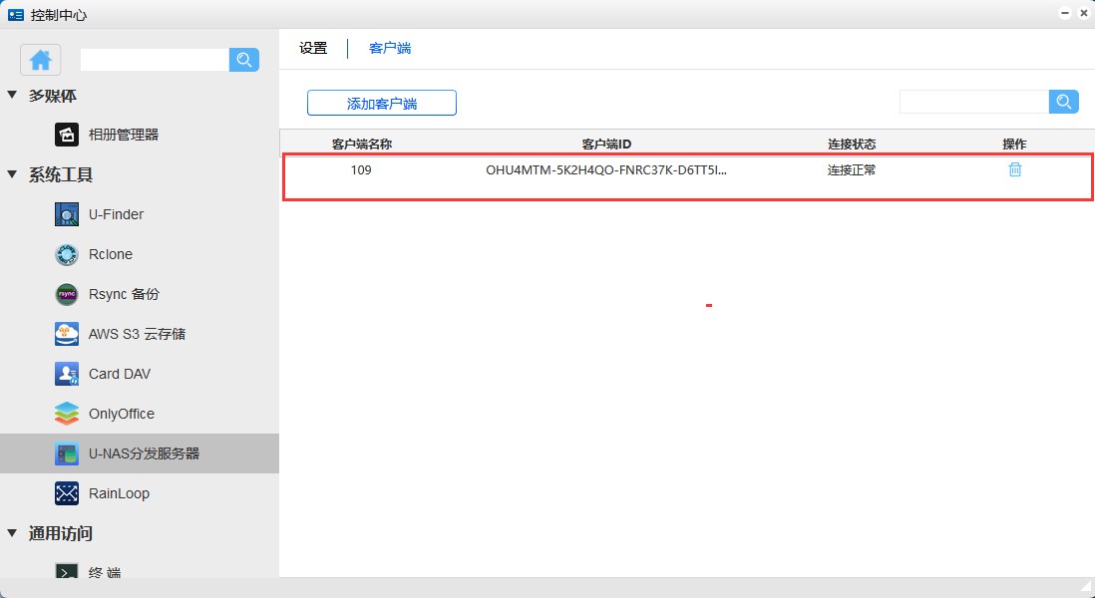Click the Card DAV icon

tap(67, 374)
